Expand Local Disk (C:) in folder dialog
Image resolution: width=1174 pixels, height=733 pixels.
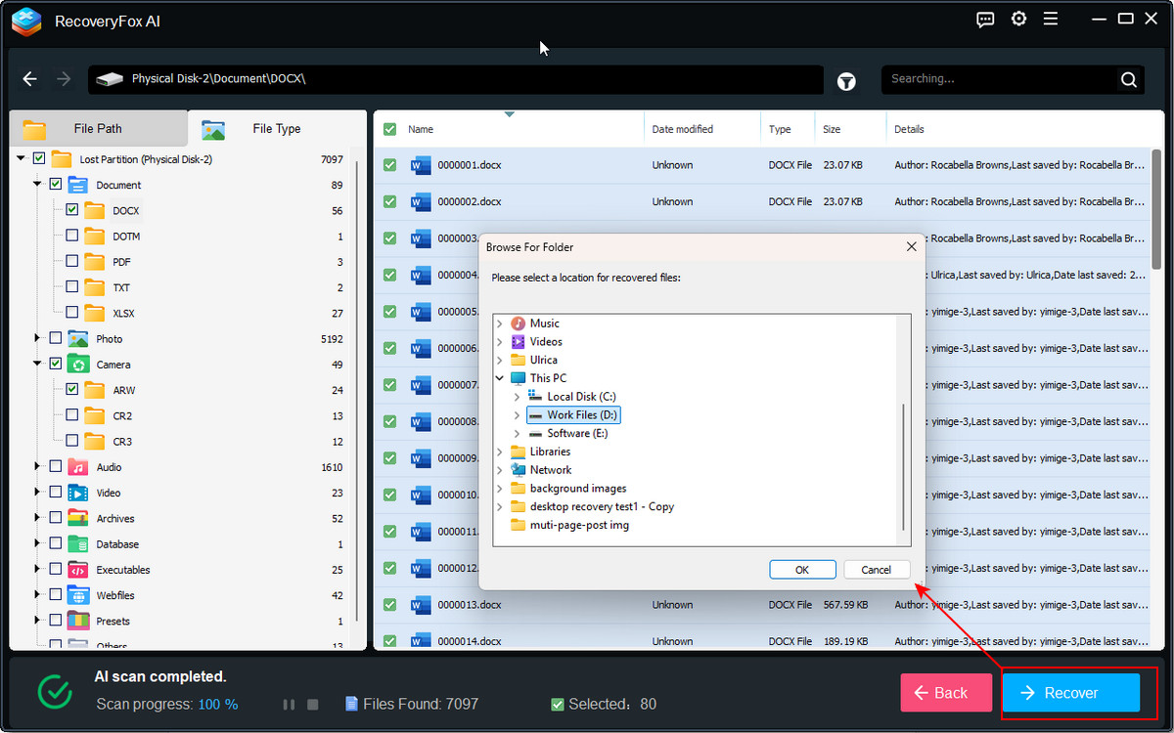[518, 397]
